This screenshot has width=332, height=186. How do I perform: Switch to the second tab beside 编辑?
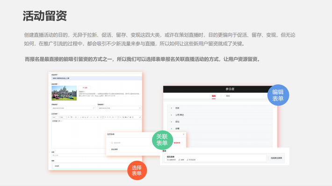coord(228,96)
